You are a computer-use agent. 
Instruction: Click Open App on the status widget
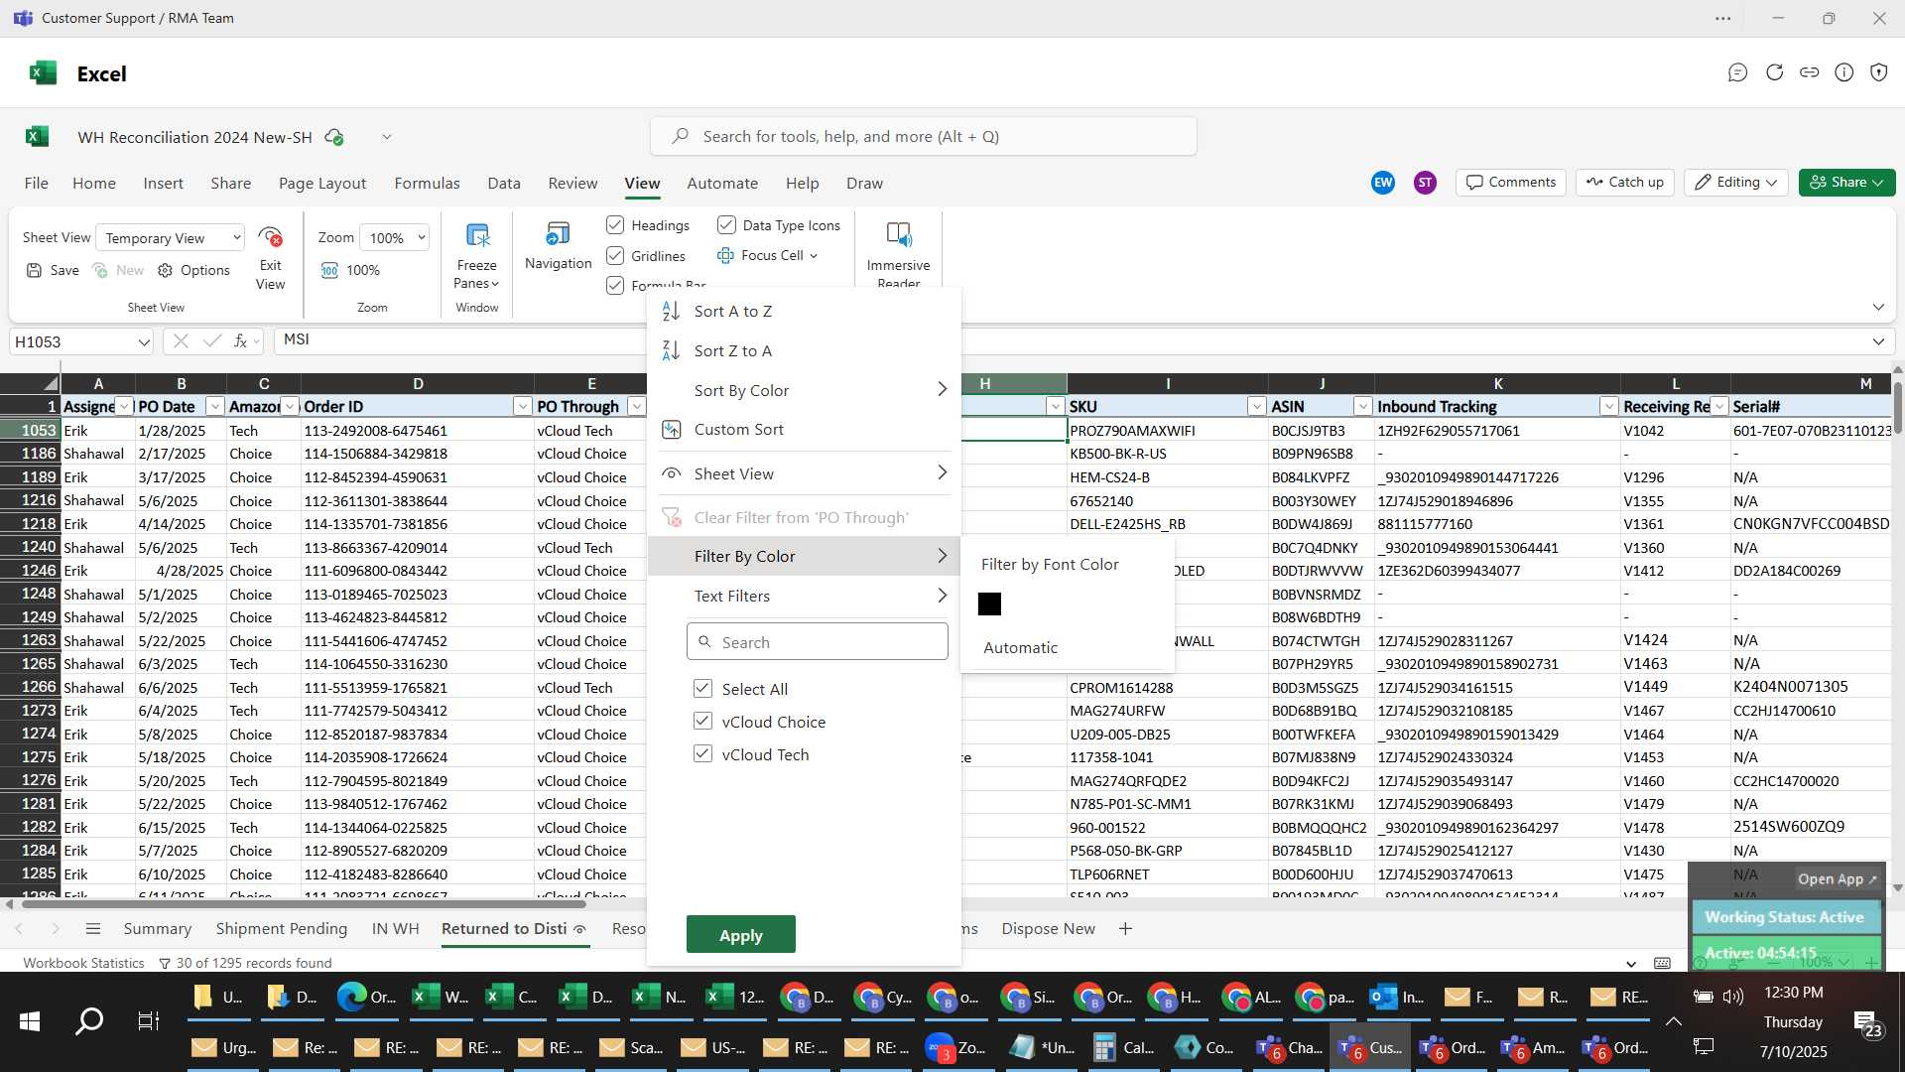click(1838, 878)
